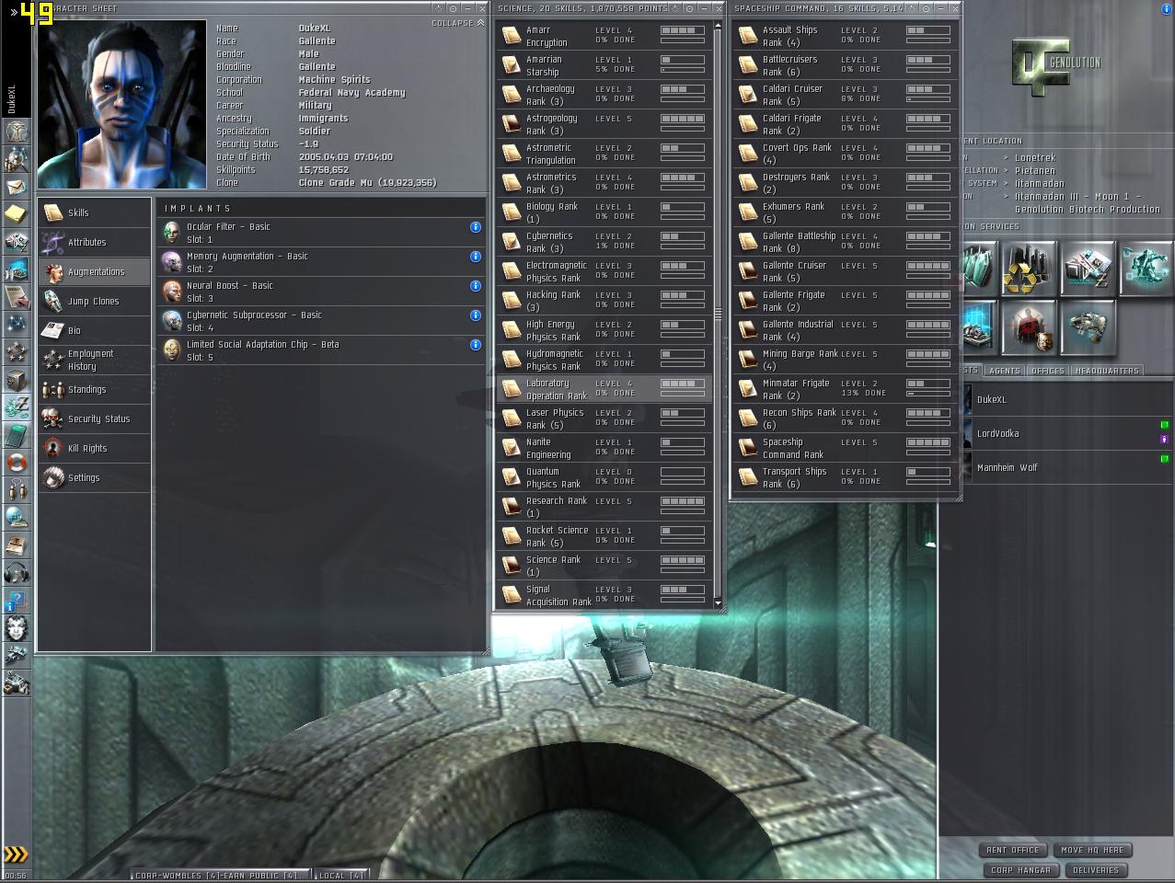The image size is (1175, 883).
Task: Open the Help lifebuoy icon in sidebar
Action: [17, 462]
